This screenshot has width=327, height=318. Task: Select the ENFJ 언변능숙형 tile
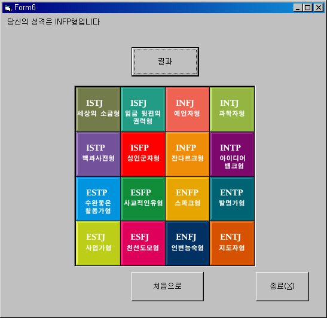(187, 243)
